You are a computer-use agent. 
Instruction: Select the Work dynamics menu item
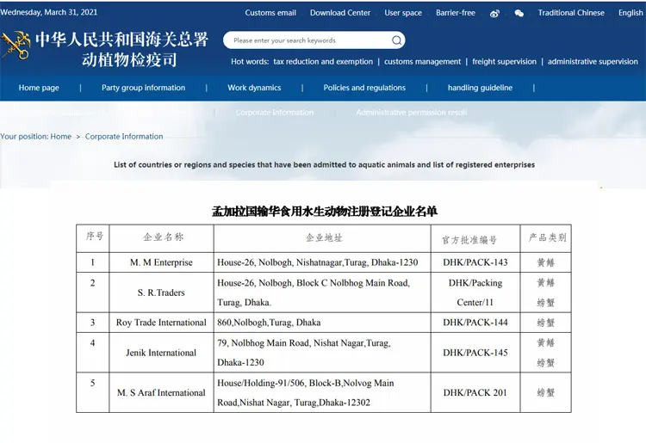(x=254, y=88)
